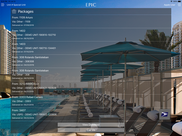This screenshot has height=136, width=182.
Task: Open the left hamburger menu
Action: click(x=3, y=5)
